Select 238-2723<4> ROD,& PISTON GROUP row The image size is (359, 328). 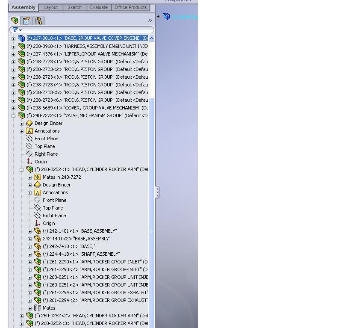point(87,85)
